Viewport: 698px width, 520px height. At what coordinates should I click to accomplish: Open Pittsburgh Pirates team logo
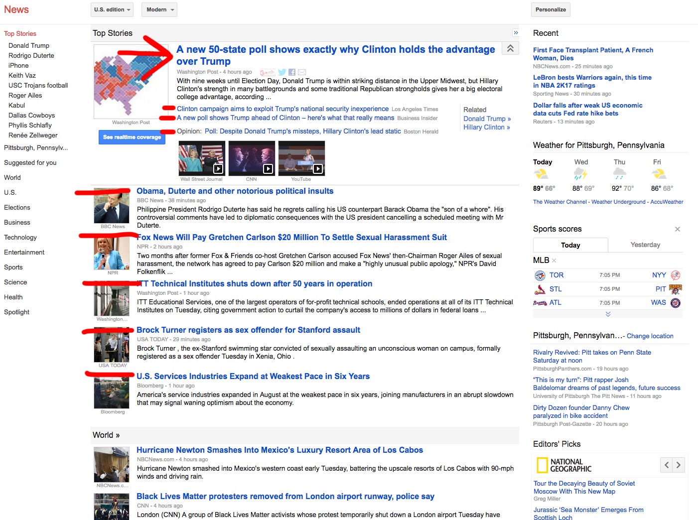(676, 289)
